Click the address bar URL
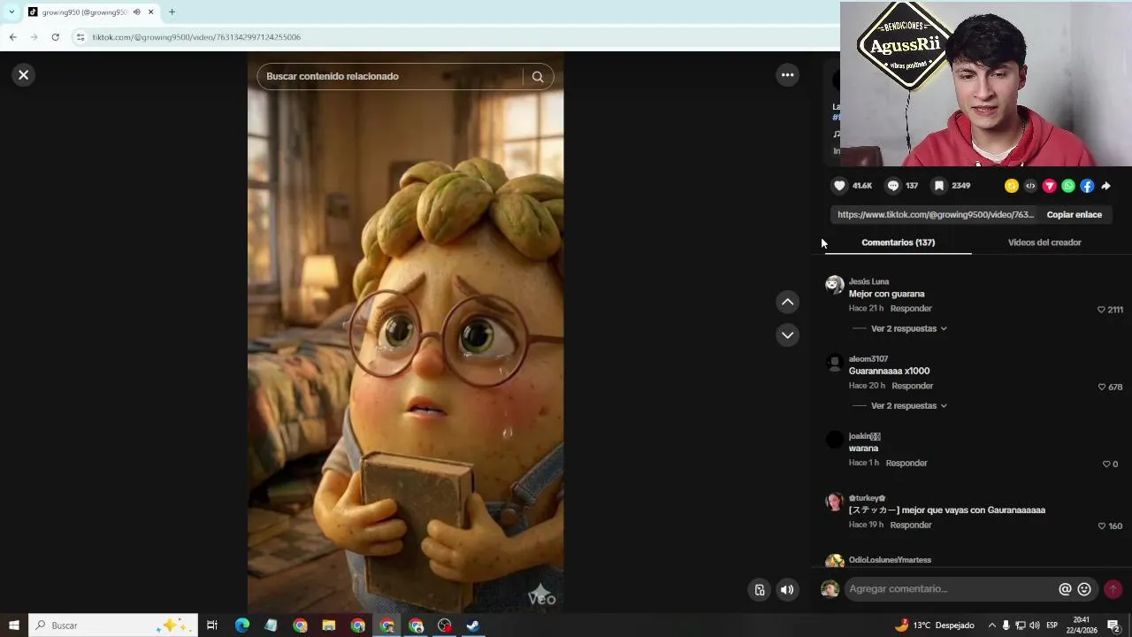This screenshot has width=1132, height=637. [x=196, y=37]
